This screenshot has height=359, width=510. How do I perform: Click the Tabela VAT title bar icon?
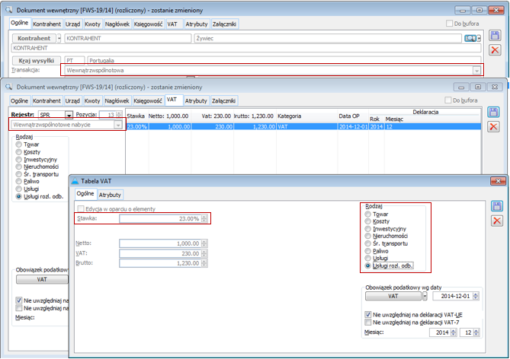click(x=75, y=181)
